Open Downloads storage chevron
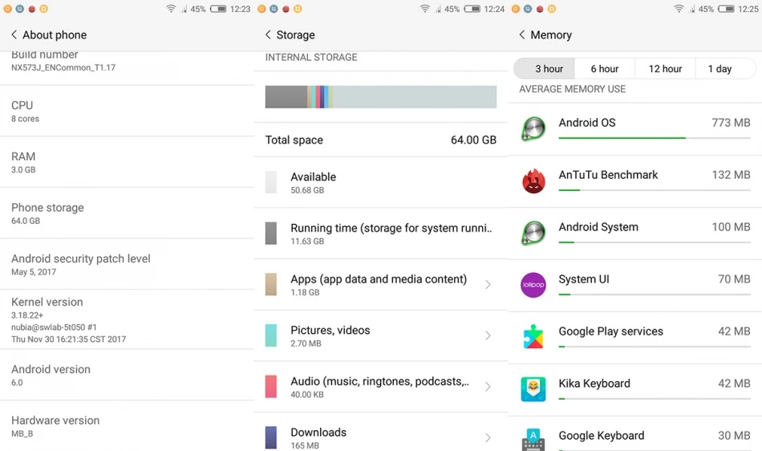The image size is (762, 451). pos(488,437)
